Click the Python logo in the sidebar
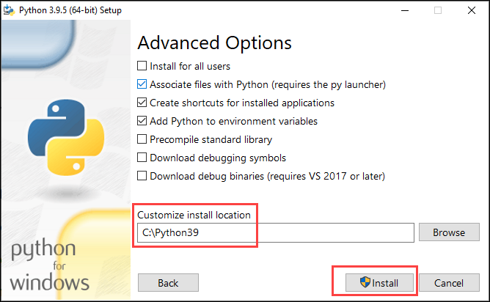 tap(66, 137)
